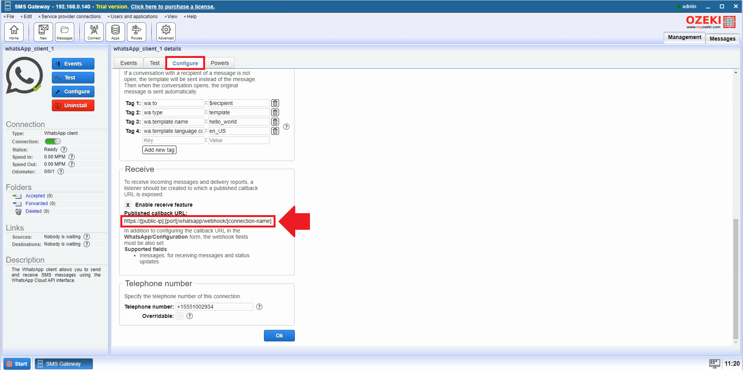Click the blue Configure button

73,92
